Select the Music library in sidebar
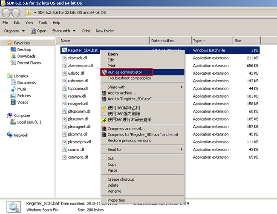The height and width of the screenshot is (214, 277). 22,89
